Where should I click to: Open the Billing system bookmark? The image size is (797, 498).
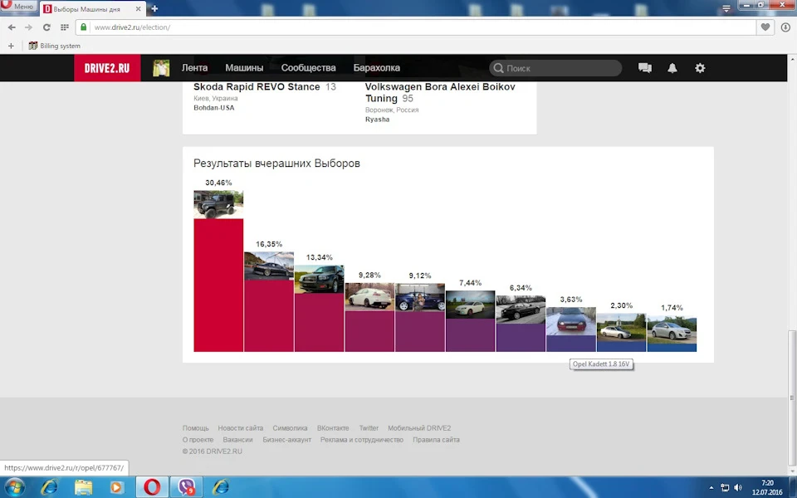pos(55,46)
